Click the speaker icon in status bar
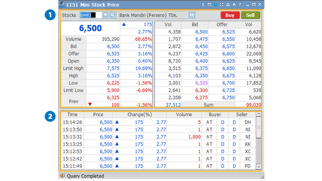The height and width of the screenshot is (181, 322). click(x=62, y=176)
